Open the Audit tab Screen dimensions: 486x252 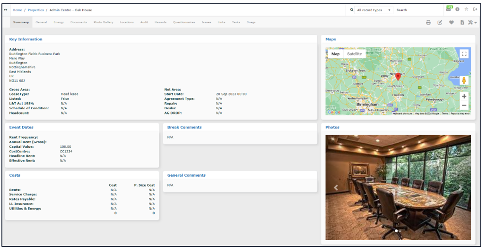144,22
